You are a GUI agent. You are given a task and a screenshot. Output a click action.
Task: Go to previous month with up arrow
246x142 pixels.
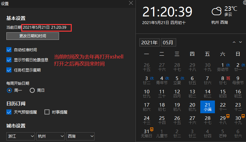[x=234, y=42]
